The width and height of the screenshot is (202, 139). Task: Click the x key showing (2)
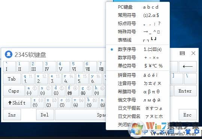[x=51, y=103]
